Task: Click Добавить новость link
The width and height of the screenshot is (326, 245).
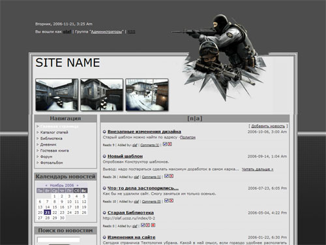Action: [x=268, y=126]
